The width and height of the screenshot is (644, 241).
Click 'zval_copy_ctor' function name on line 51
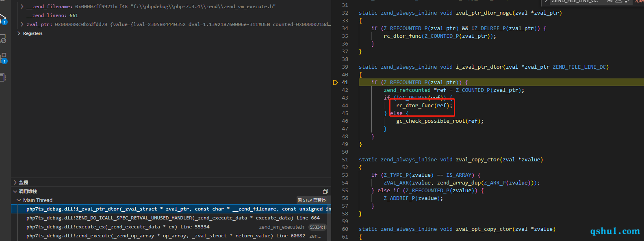[x=477, y=160]
